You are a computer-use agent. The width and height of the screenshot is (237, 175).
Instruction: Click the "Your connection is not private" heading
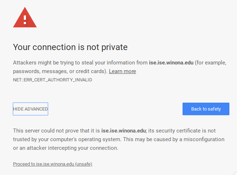tap(70, 47)
